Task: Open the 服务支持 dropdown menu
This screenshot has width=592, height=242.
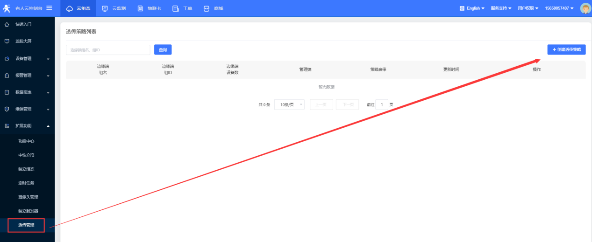Action: [x=501, y=8]
